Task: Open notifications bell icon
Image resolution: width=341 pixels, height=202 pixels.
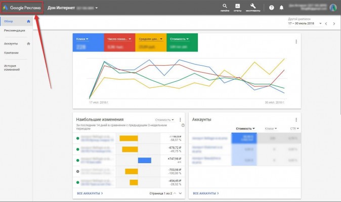Action: coord(281,8)
